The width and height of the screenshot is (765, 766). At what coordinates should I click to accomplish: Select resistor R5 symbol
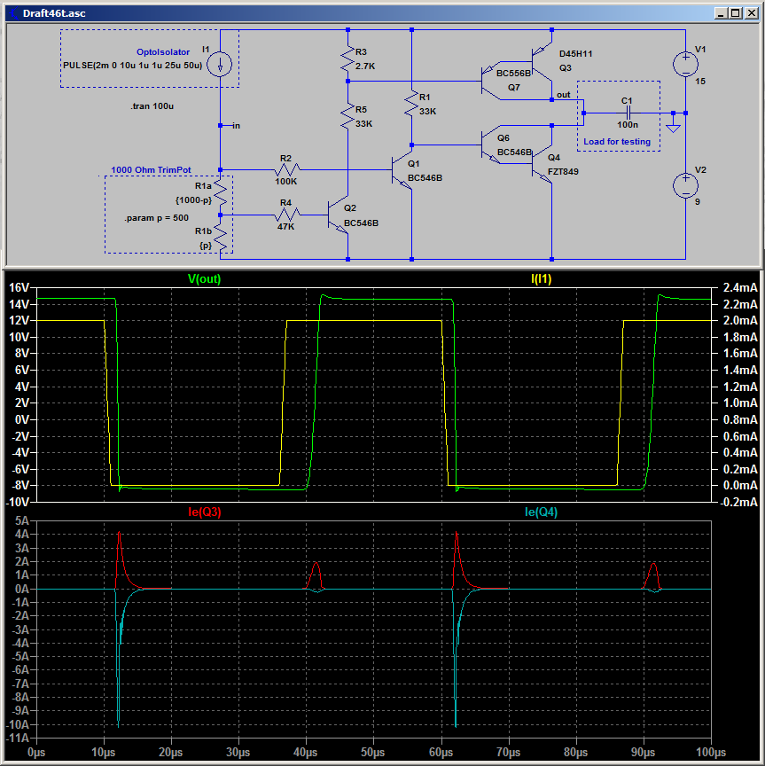pyautogui.click(x=347, y=117)
